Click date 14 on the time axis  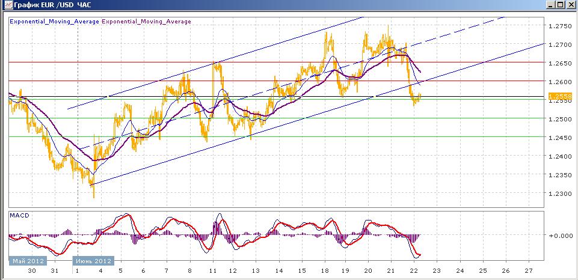[x=279, y=271]
